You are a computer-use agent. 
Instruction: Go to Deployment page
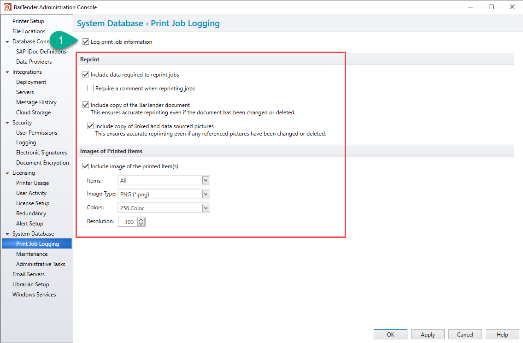click(31, 82)
